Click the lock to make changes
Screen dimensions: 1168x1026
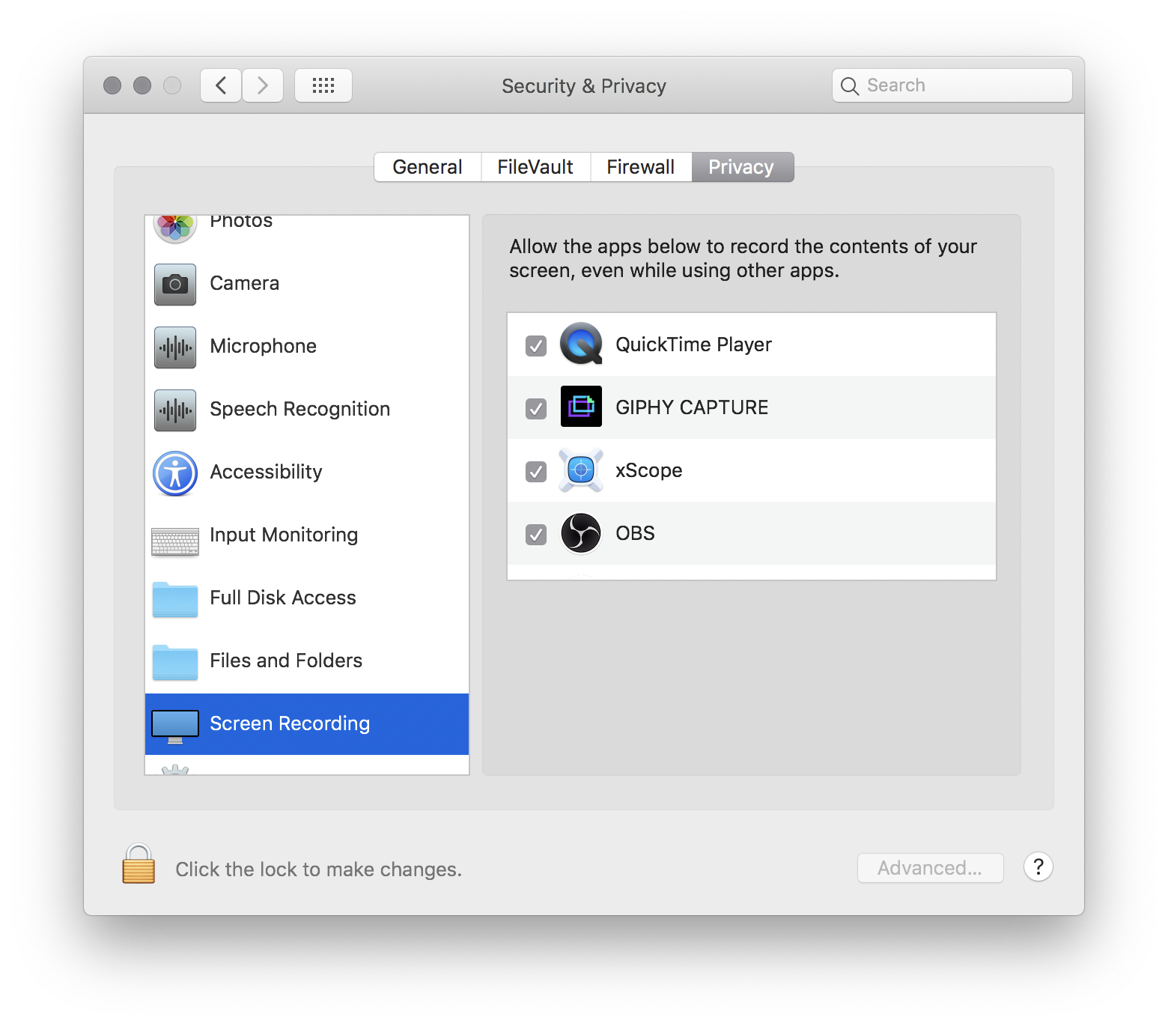click(138, 866)
